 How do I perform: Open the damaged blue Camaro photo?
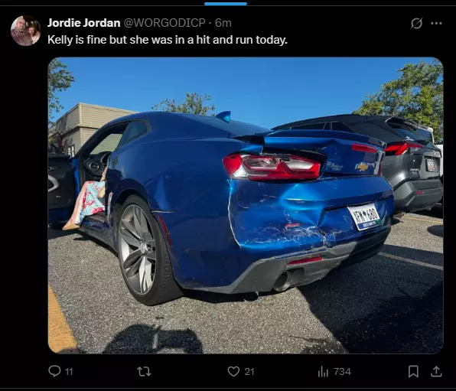pos(246,205)
